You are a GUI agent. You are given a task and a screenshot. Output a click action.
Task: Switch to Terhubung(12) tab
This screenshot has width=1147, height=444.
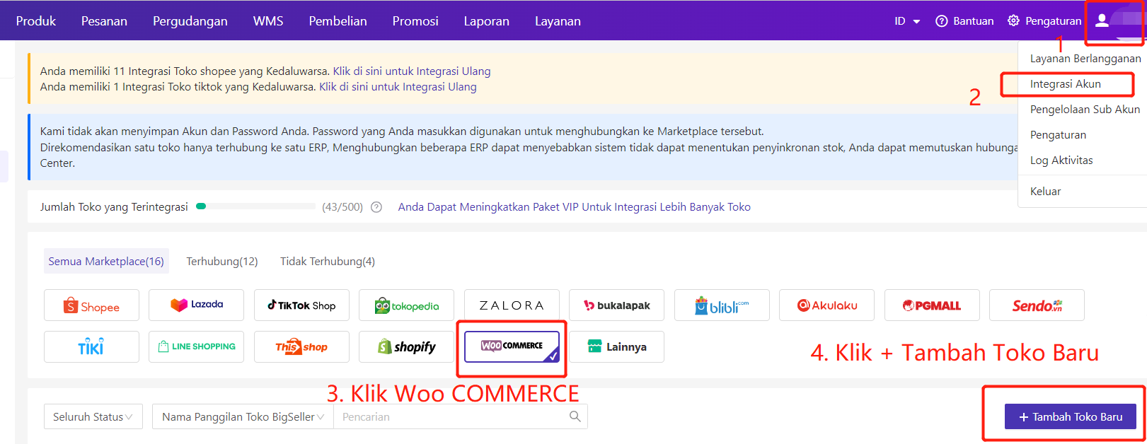222,262
